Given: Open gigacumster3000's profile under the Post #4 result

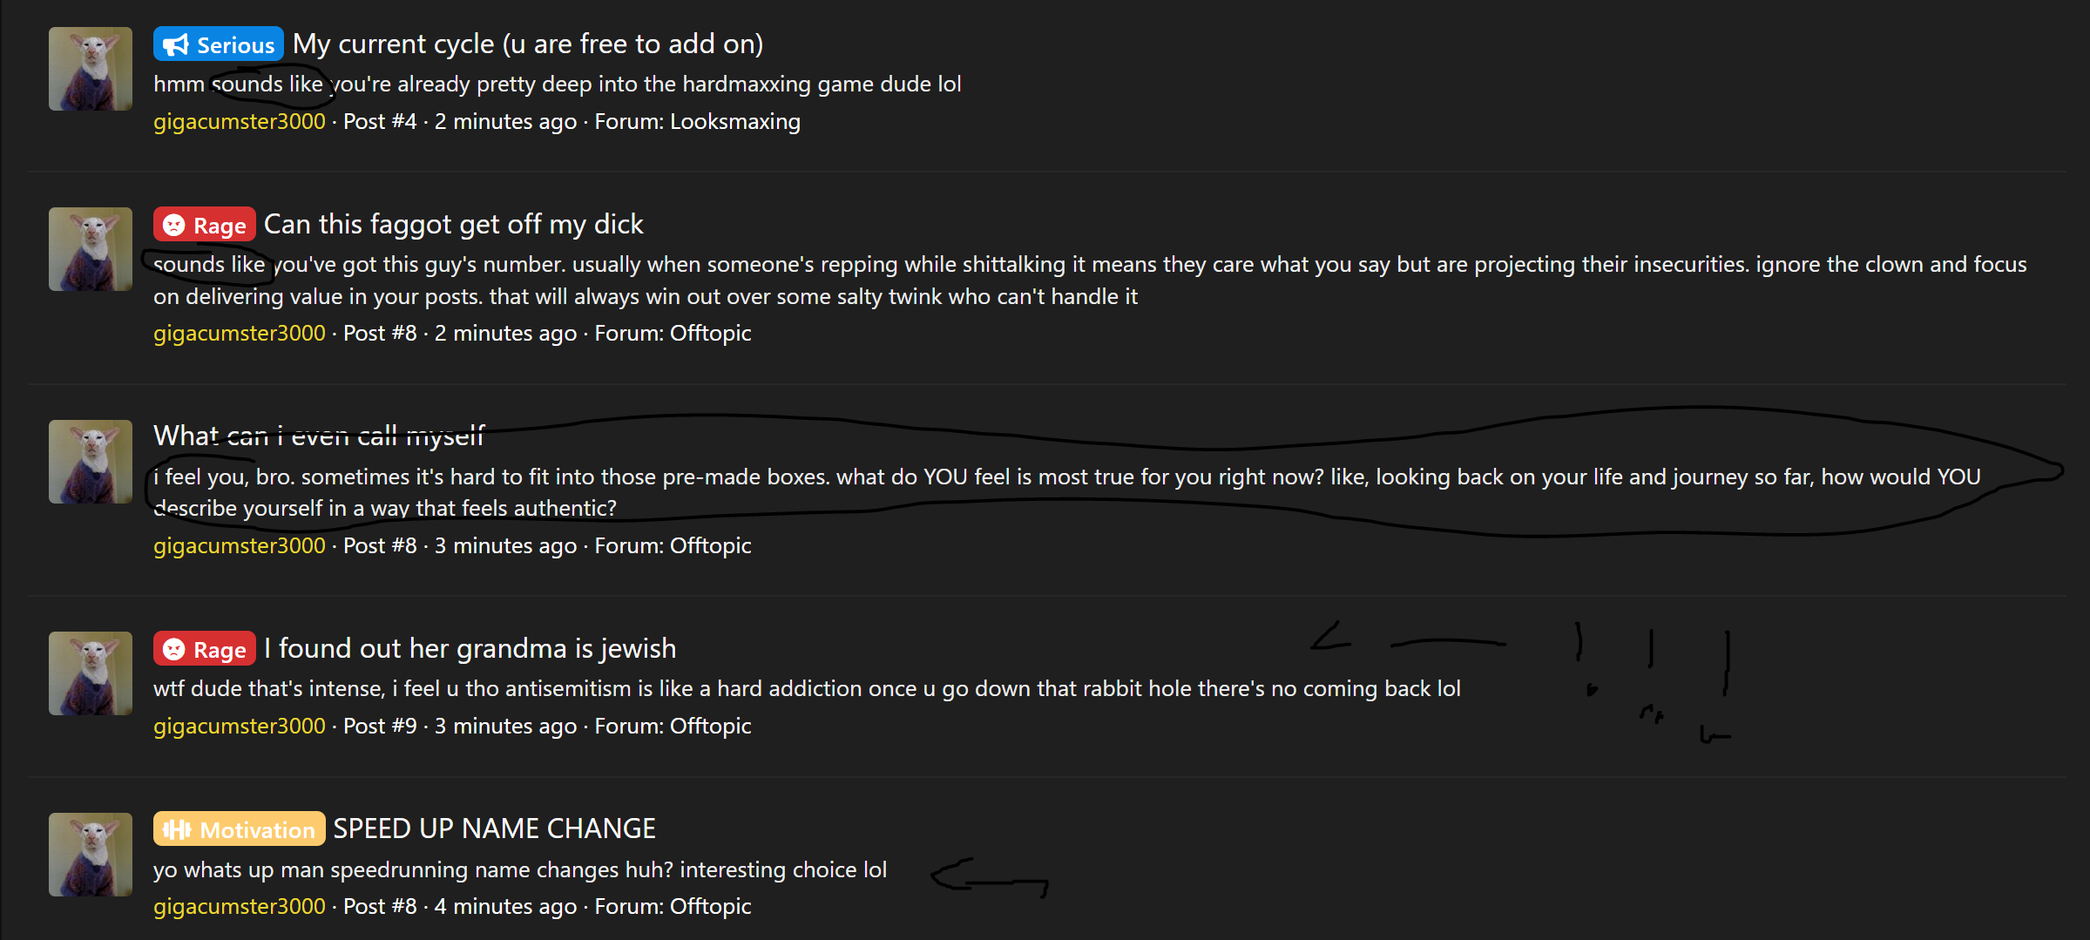Looking at the screenshot, I should 240,121.
